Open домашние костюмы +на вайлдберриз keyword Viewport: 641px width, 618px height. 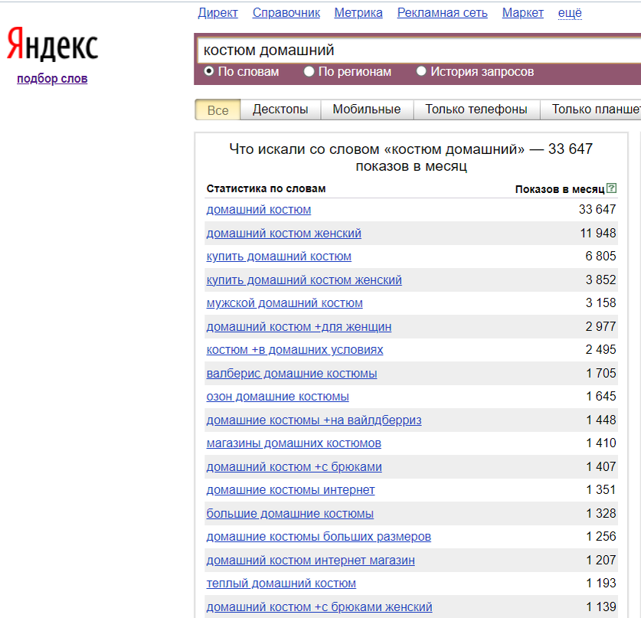(x=314, y=420)
